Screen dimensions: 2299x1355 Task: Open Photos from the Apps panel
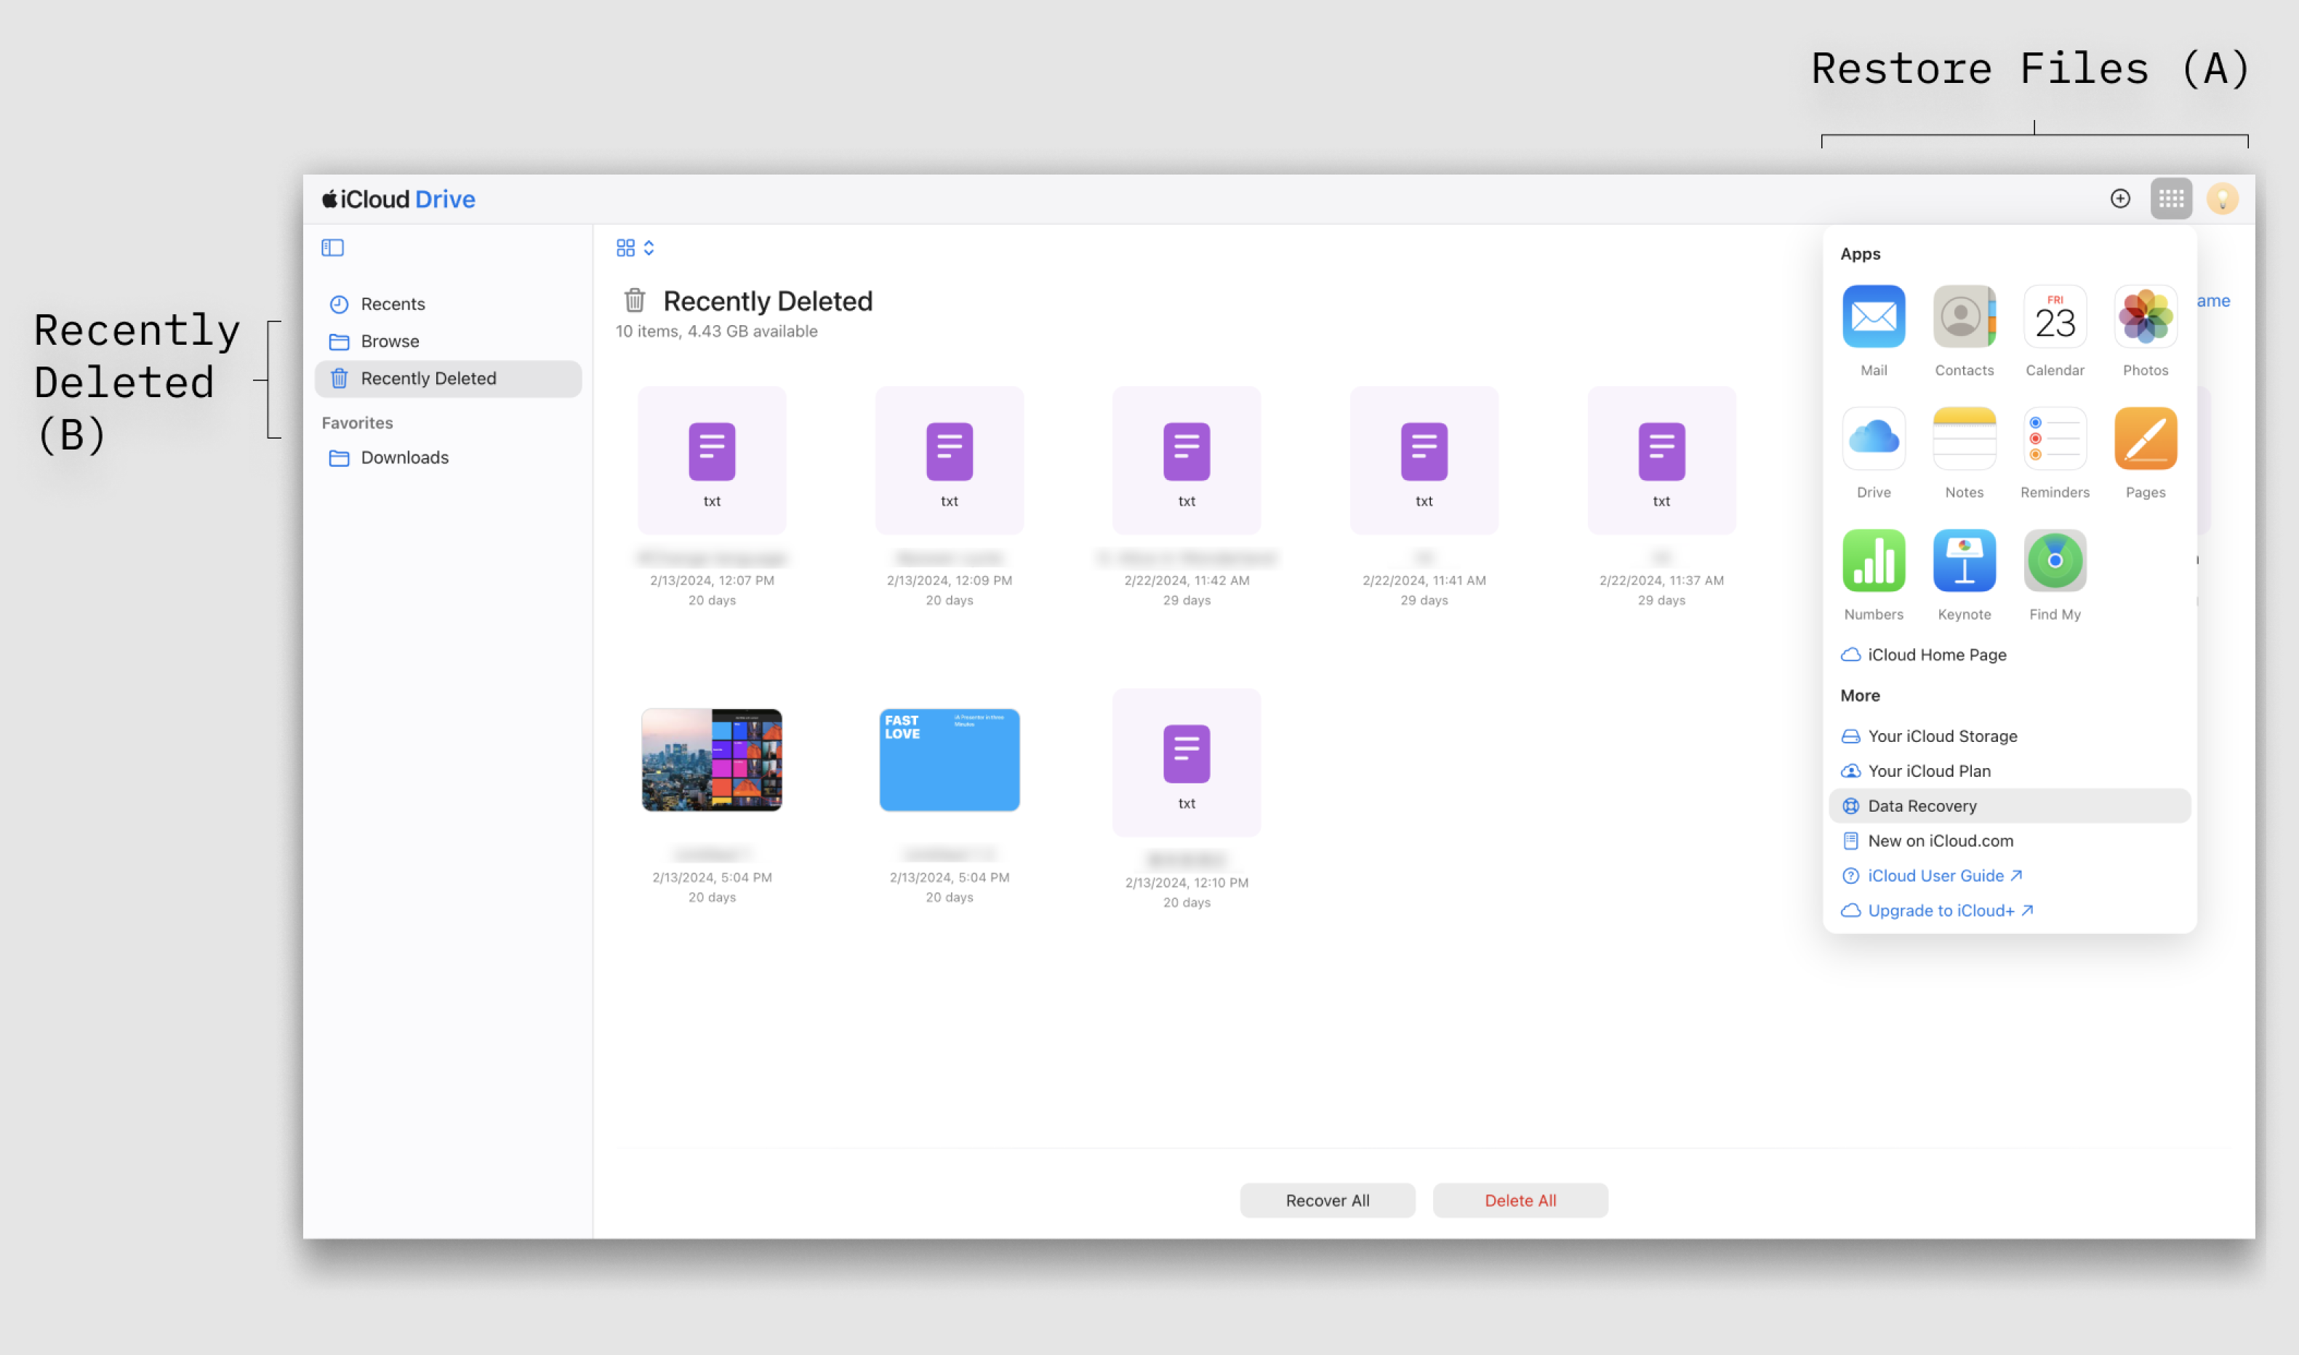tap(2145, 317)
